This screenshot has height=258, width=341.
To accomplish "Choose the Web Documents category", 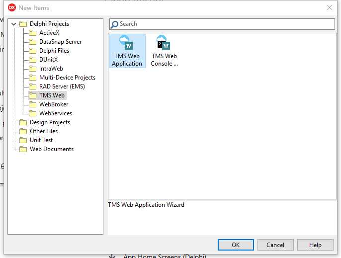I will click(x=52, y=149).
